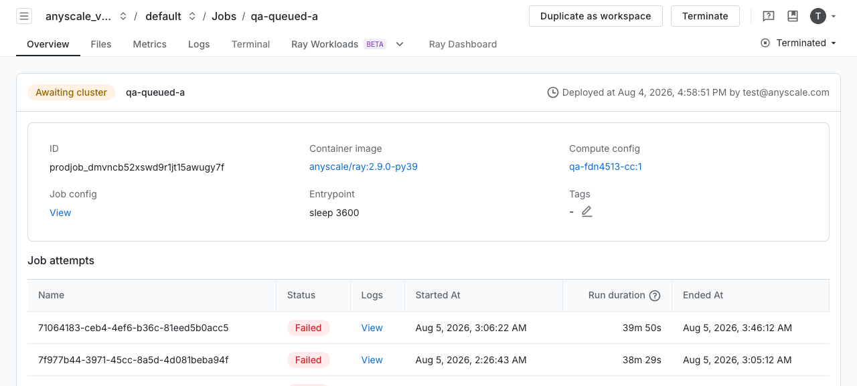The image size is (857, 386).
Task: Open the account menu caret next to avatar
Action: (x=834, y=17)
